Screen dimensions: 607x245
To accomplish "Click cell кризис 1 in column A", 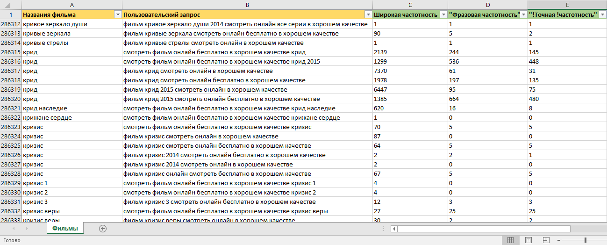I will [72, 183].
